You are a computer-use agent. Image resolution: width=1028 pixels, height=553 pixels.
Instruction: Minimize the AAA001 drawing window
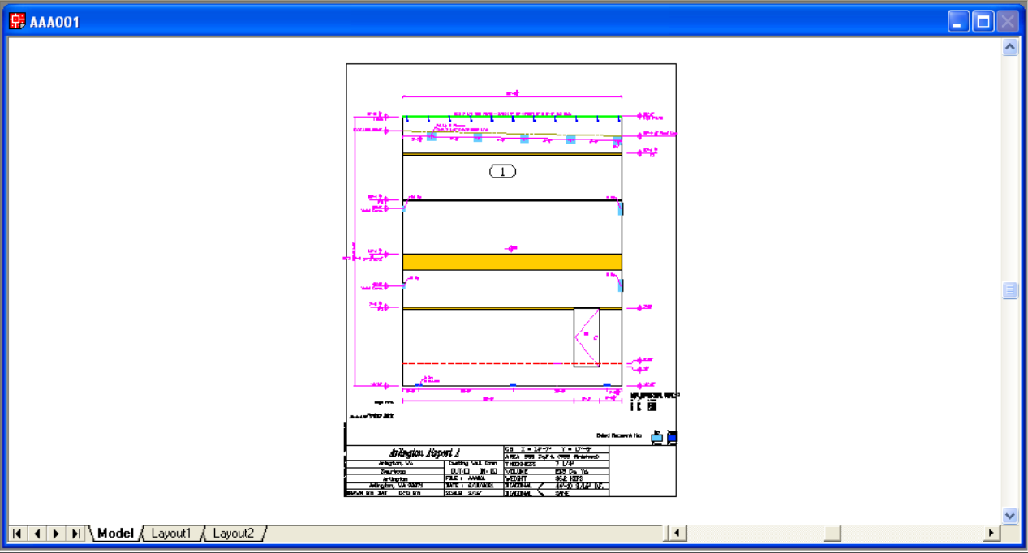click(958, 21)
